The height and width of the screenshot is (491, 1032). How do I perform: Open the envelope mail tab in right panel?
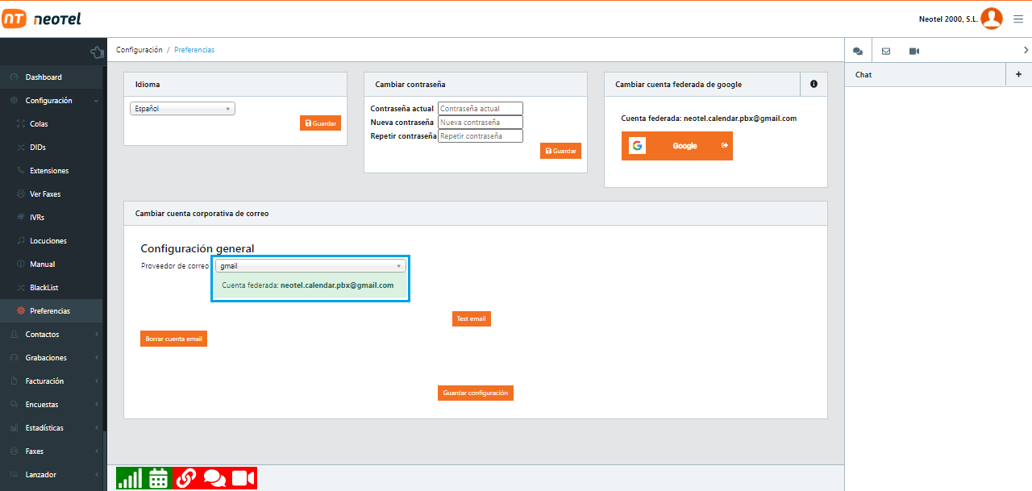[886, 51]
